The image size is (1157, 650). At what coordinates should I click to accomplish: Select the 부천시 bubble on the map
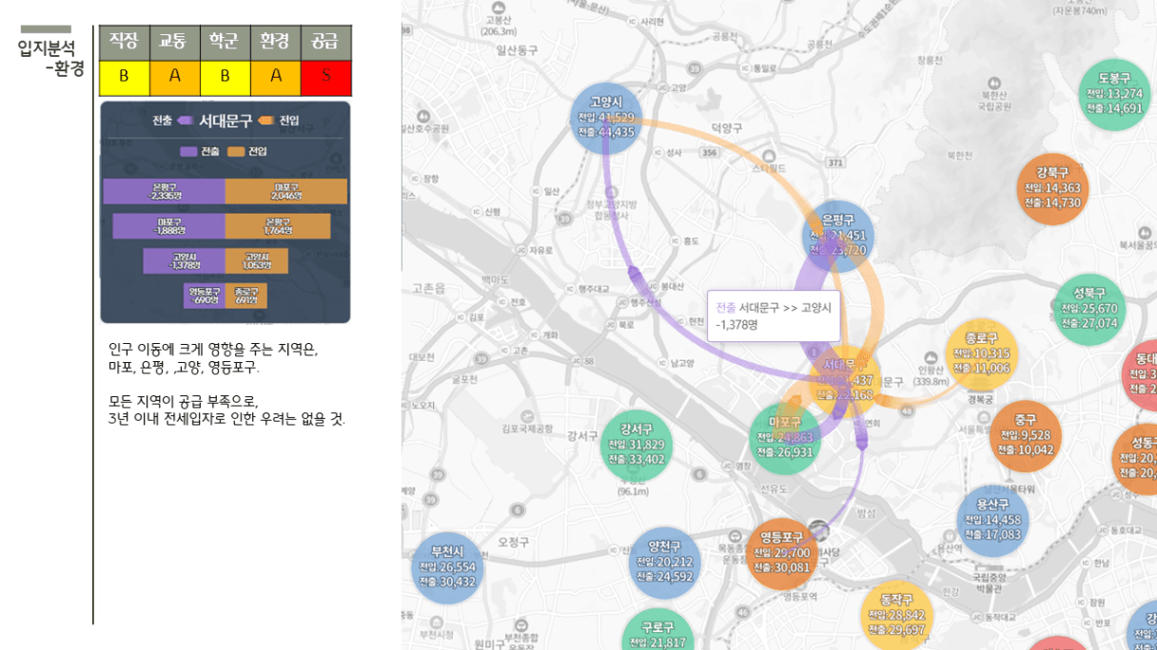447,568
